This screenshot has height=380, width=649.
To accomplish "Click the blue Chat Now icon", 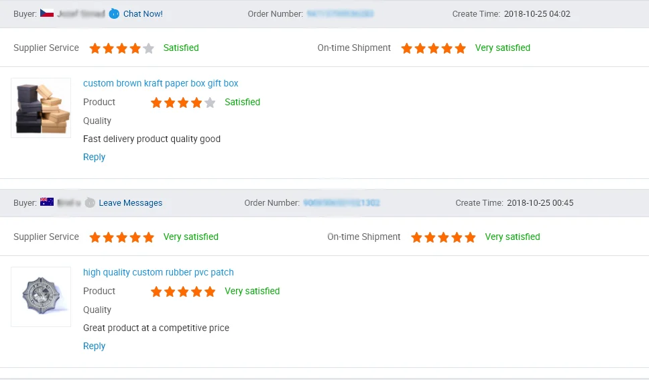I will point(114,13).
